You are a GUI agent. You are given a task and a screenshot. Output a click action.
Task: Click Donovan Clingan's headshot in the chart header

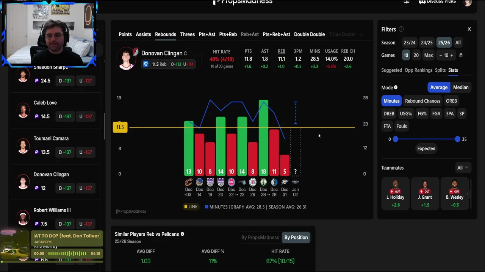pyautogui.click(x=126, y=59)
